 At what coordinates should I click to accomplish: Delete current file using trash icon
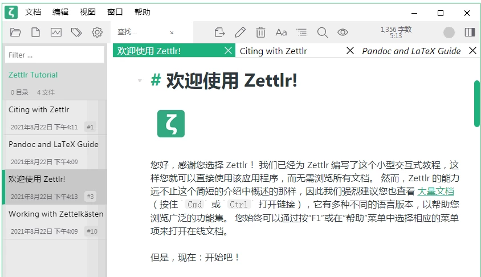260,32
